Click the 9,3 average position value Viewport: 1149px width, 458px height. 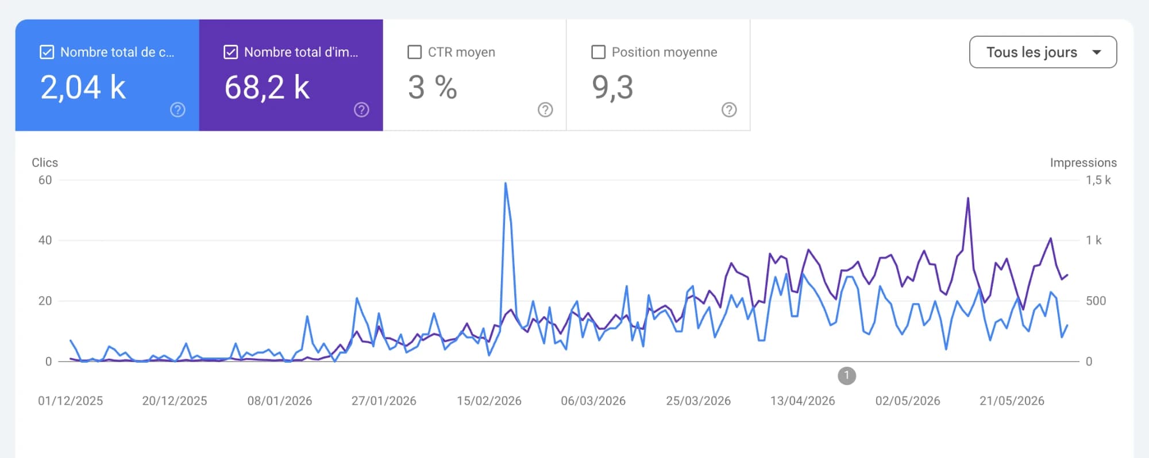pos(612,88)
